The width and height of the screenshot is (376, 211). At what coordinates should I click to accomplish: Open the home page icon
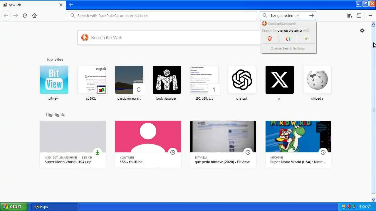tap(34, 16)
